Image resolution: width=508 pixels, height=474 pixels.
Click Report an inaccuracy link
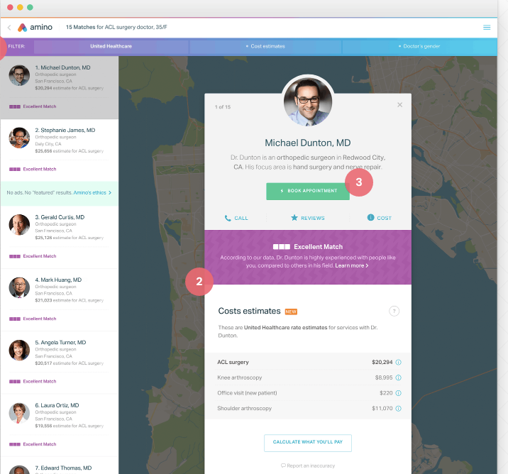308,465
